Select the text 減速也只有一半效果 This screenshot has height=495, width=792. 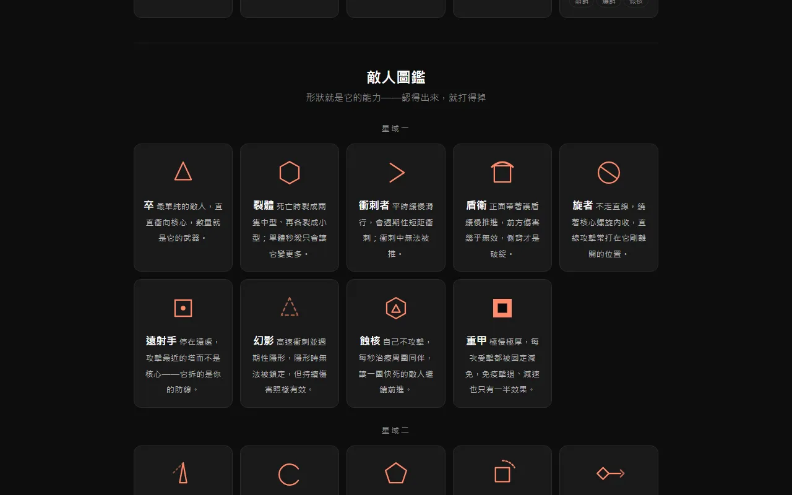click(x=502, y=382)
